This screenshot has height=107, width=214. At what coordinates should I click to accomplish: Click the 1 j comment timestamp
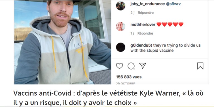point(132,33)
